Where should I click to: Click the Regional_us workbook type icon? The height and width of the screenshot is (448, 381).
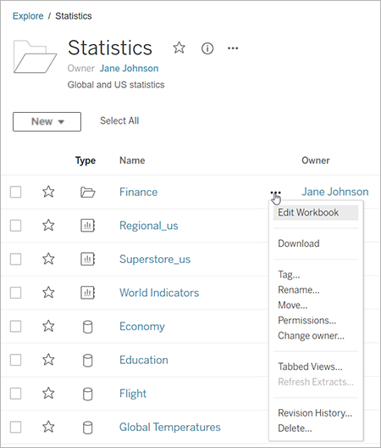pyautogui.click(x=87, y=226)
